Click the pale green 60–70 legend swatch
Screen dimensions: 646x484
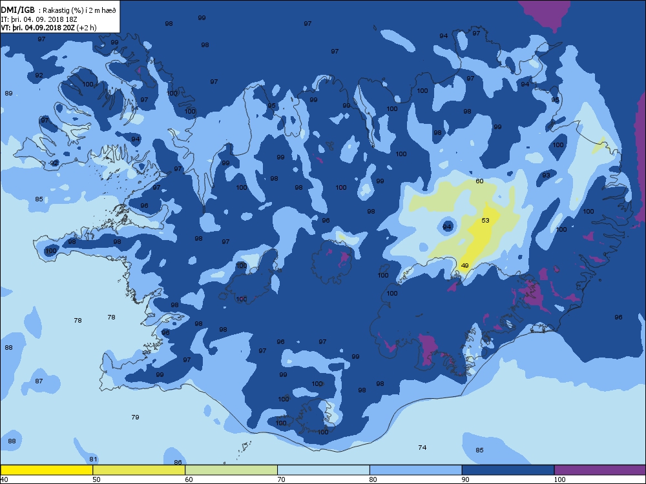point(231,470)
